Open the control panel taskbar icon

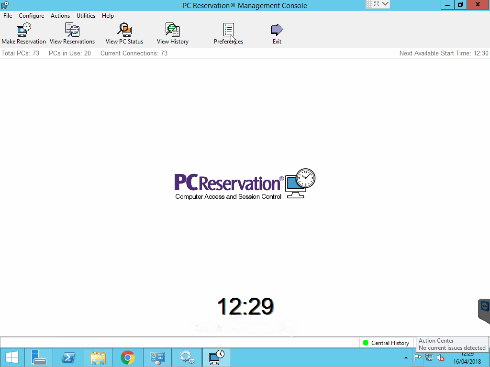157,357
